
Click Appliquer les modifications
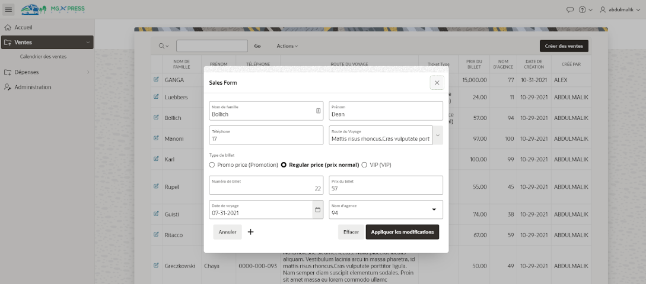click(403, 232)
